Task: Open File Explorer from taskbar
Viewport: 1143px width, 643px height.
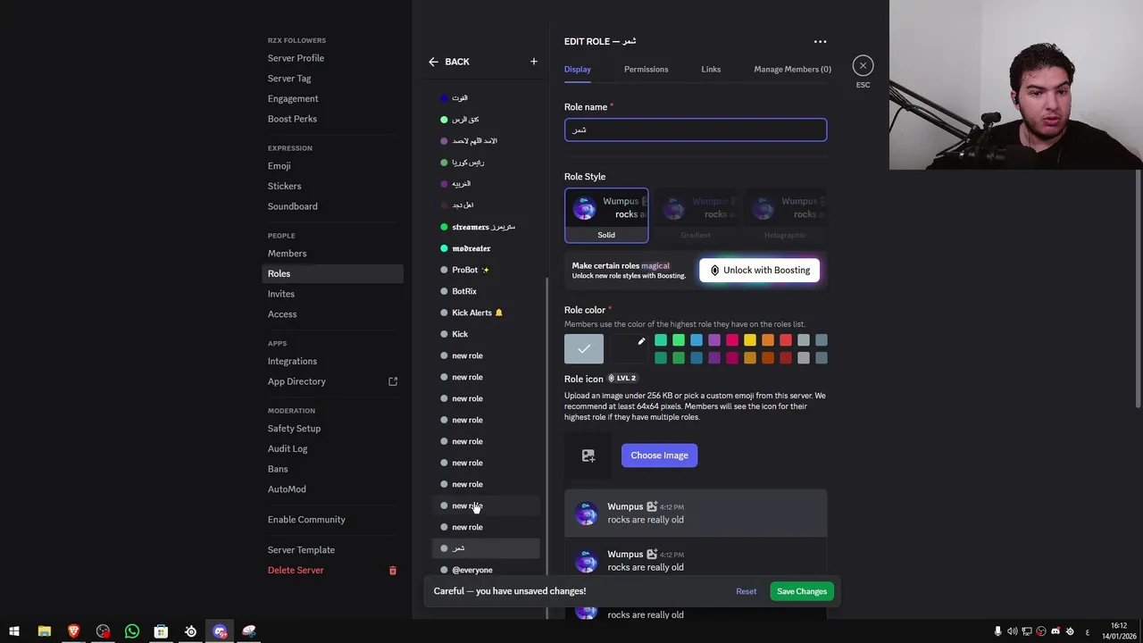Action: pyautogui.click(x=44, y=631)
